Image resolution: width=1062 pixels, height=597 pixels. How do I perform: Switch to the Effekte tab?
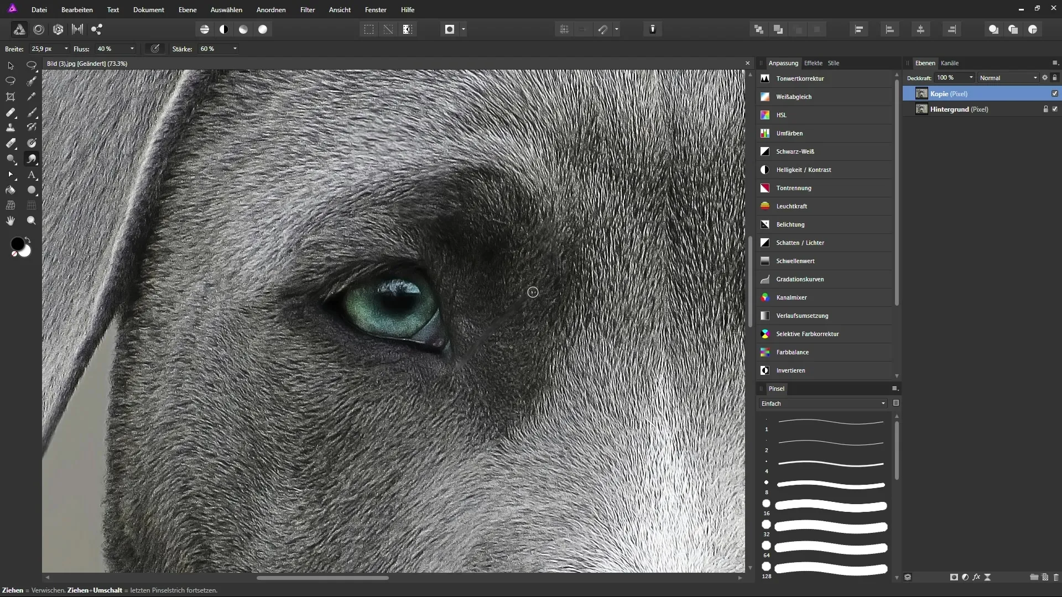tap(813, 63)
